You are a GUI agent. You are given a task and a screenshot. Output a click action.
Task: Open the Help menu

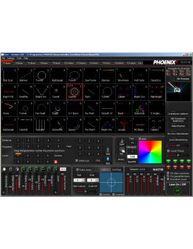click(26, 58)
